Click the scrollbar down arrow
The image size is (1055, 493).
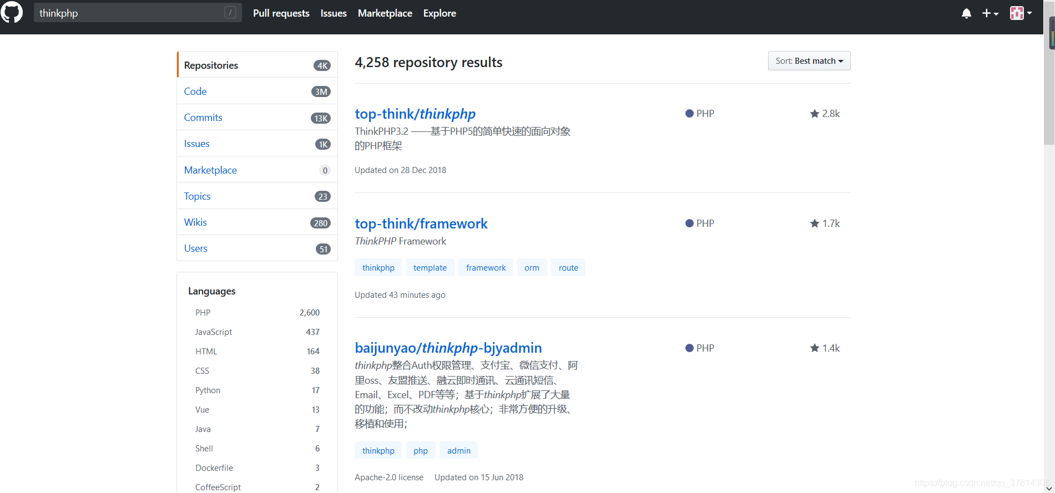(1049, 488)
